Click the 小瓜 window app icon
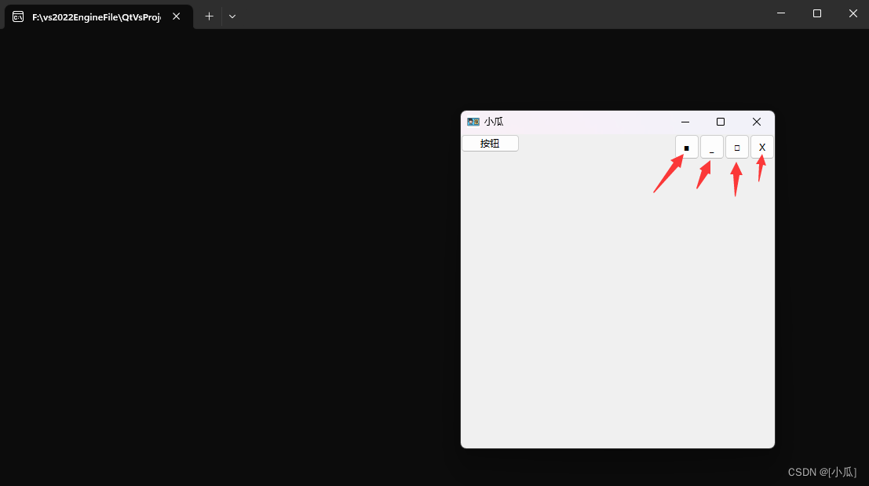 (x=473, y=122)
